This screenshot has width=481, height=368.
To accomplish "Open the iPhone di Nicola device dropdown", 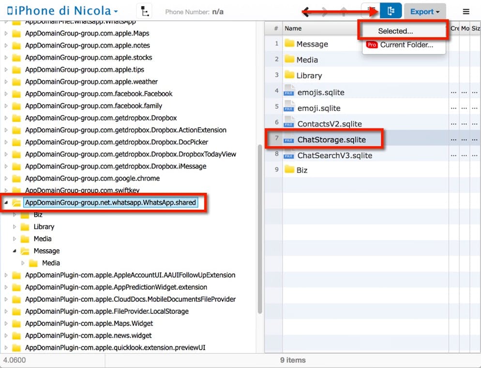I will pyautogui.click(x=62, y=11).
